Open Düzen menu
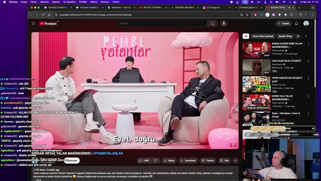Image resolution: width=321 pixels, height=181 pixels. 34,2
